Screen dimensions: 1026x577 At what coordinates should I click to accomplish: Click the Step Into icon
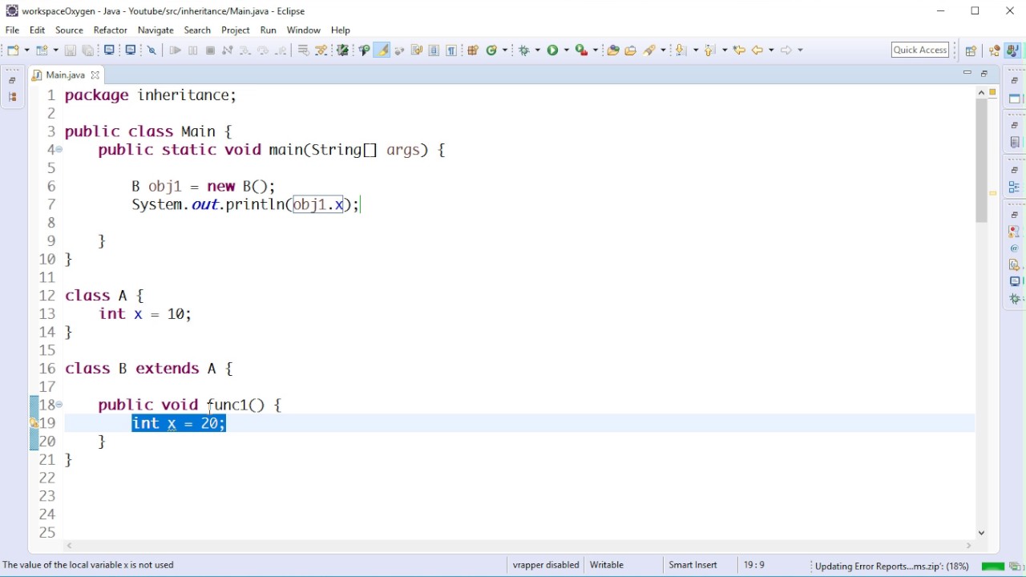[x=245, y=50]
